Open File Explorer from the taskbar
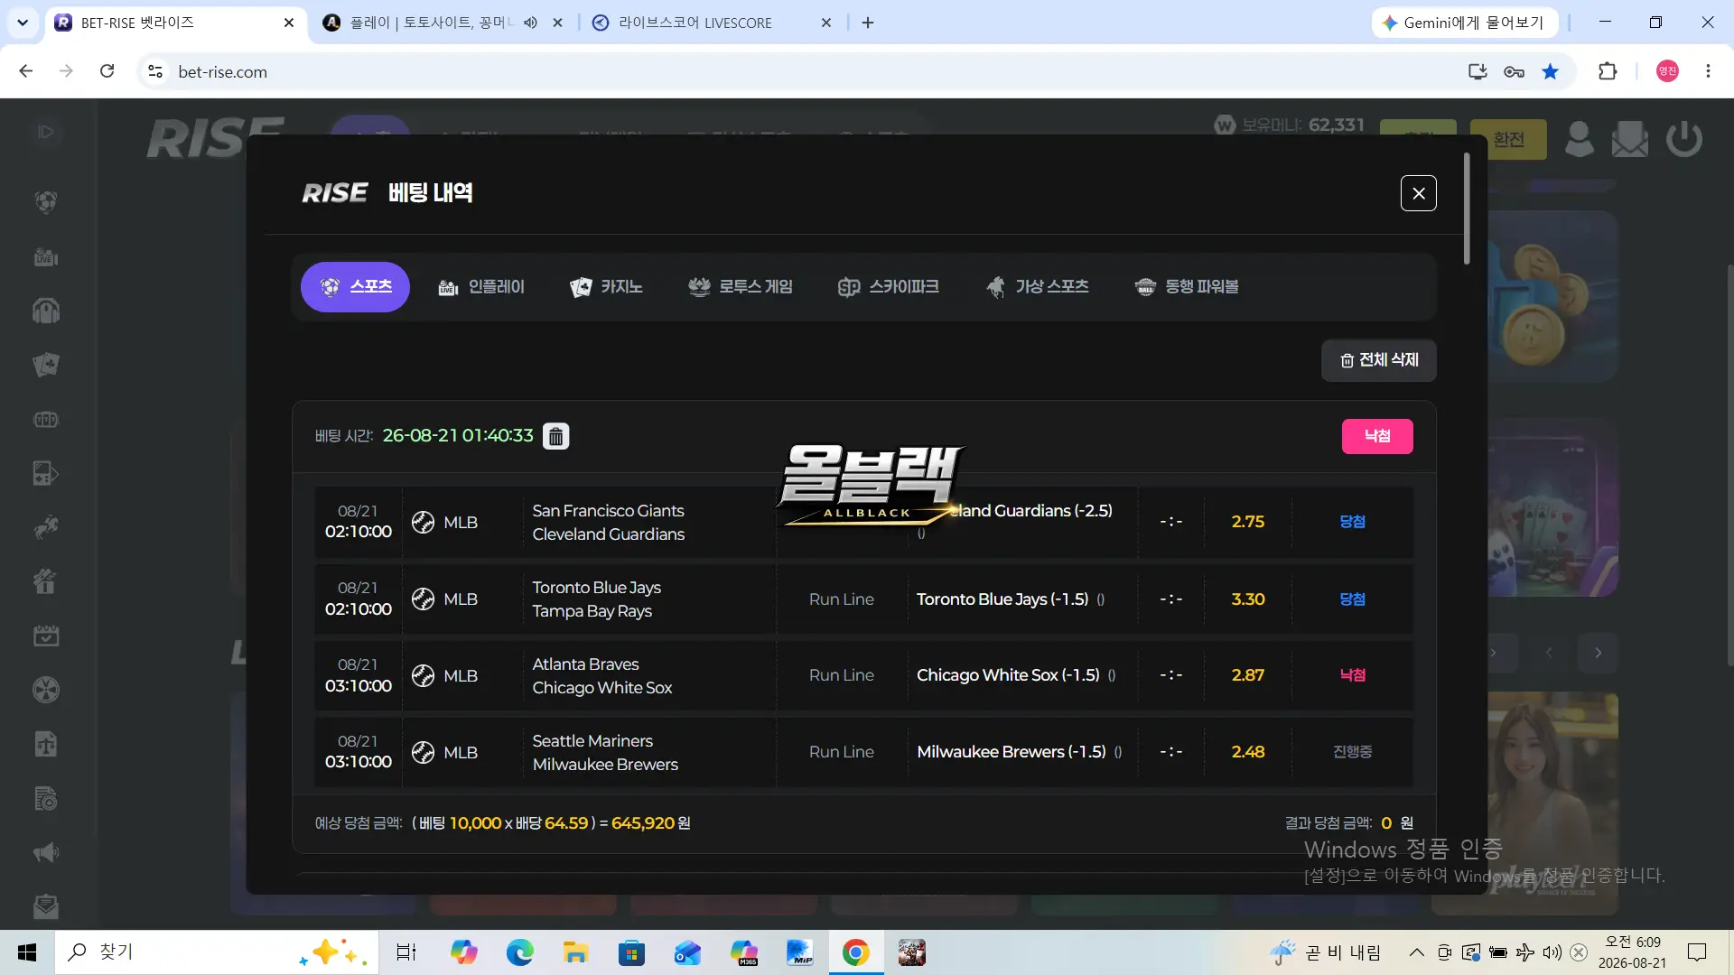1734x975 pixels. coord(575,952)
